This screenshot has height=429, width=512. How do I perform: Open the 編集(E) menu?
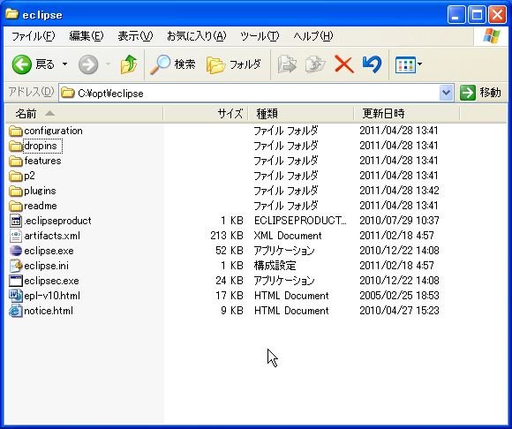[87, 36]
